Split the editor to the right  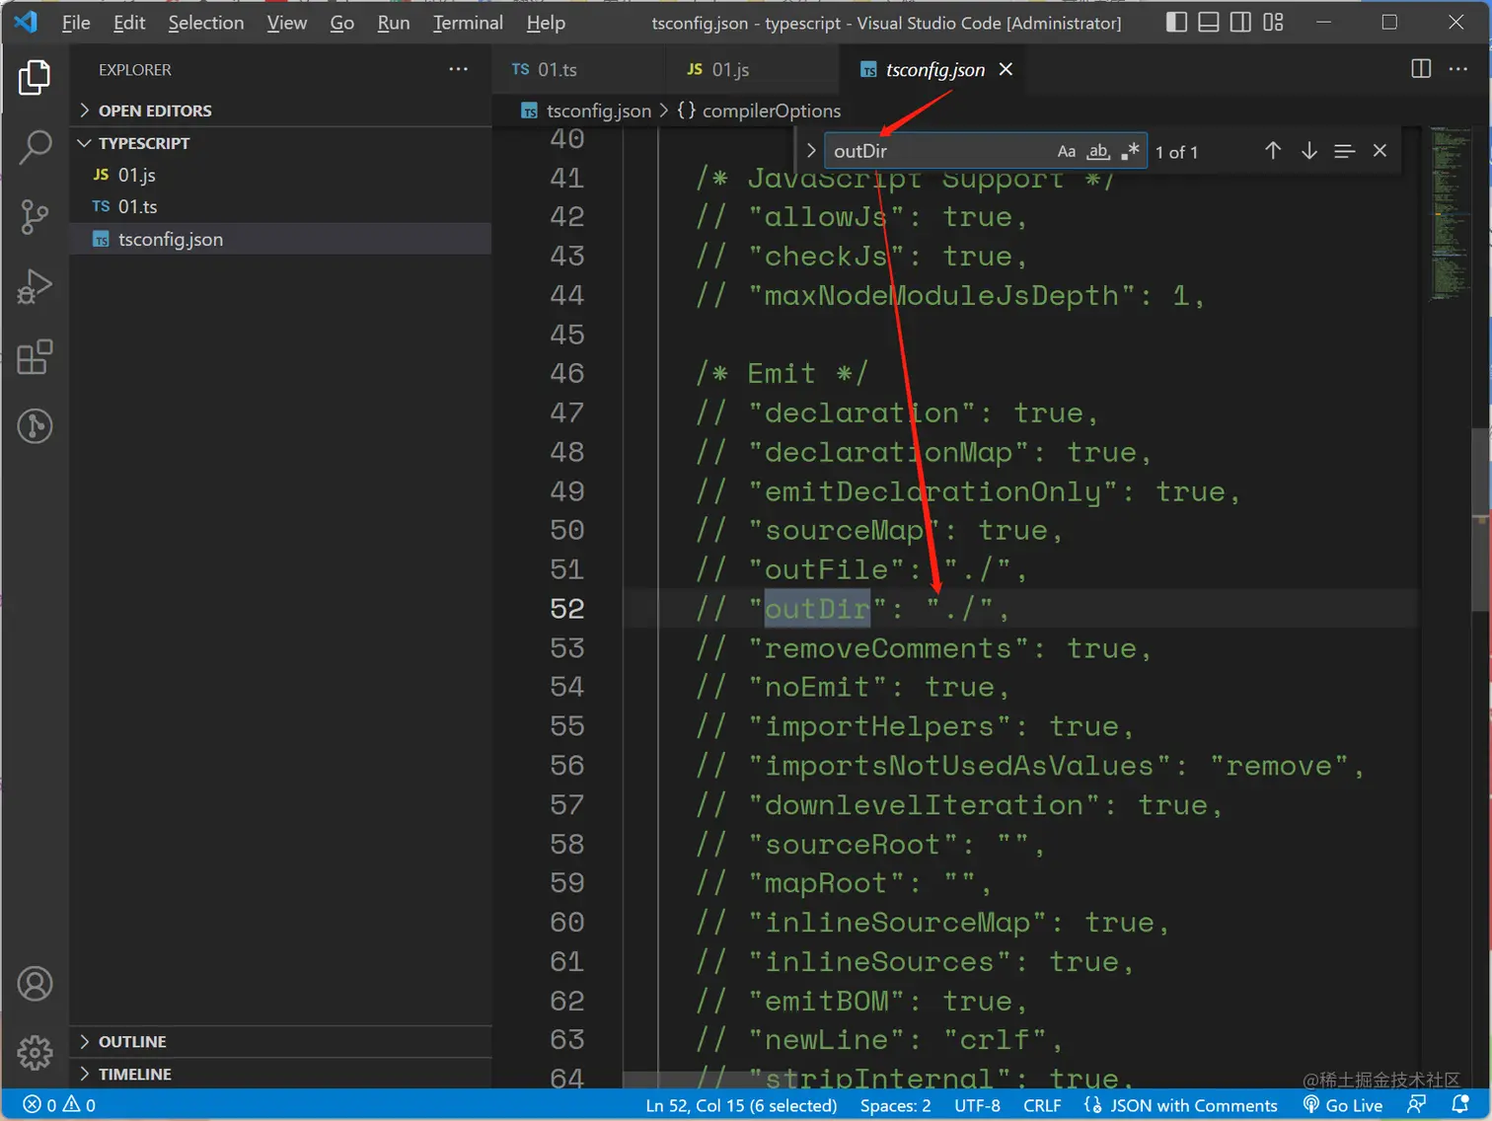coord(1421,69)
